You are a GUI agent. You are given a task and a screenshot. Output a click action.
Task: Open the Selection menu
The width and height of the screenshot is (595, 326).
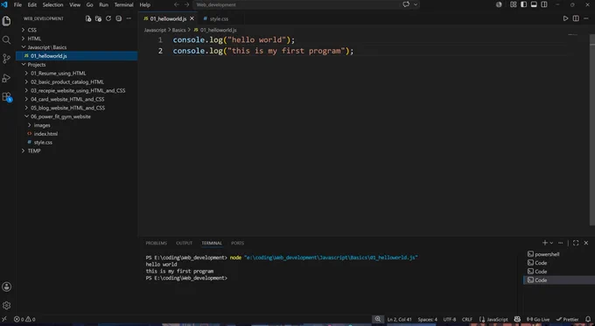tap(52, 4)
